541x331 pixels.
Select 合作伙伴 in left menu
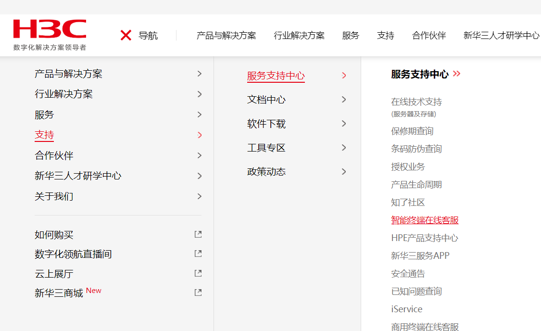[x=54, y=155]
